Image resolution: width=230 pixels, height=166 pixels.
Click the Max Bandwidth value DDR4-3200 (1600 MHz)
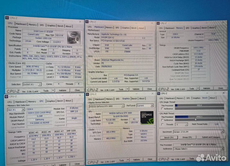pyautogui.click(x=39, y=113)
